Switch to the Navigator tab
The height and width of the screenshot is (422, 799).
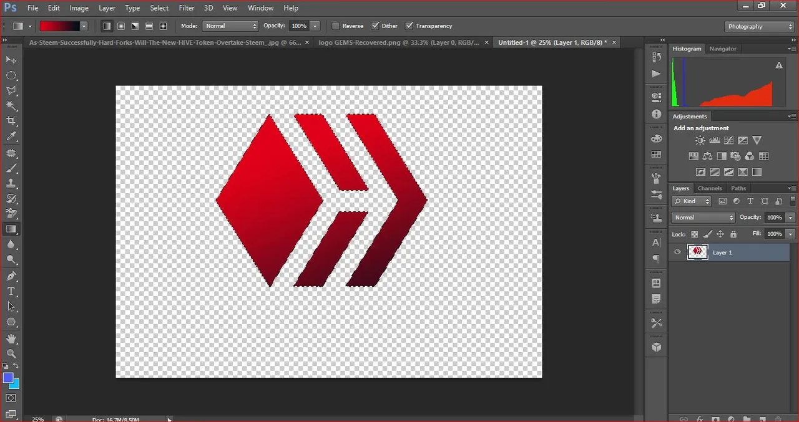723,49
